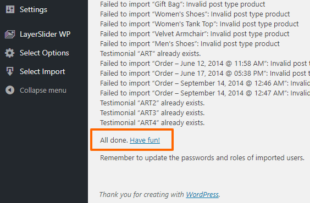310x203 pixels.
Task: Click the 'Remember to update the passwords' notice
Action: coord(202,158)
